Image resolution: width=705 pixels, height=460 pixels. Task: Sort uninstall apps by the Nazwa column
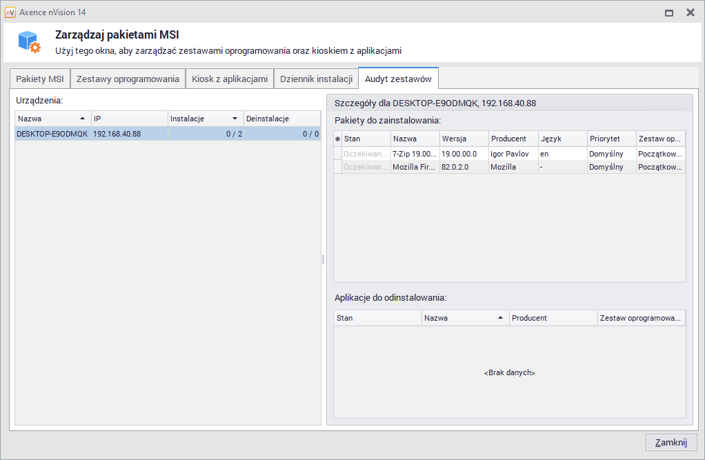pyautogui.click(x=464, y=318)
